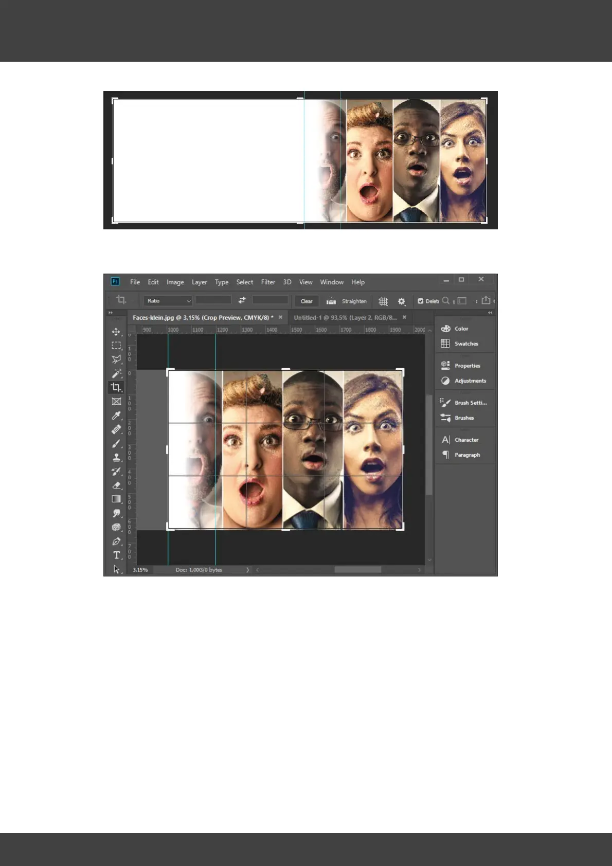Select the Eraser tool
This screenshot has width=612, height=866.
pos(116,485)
